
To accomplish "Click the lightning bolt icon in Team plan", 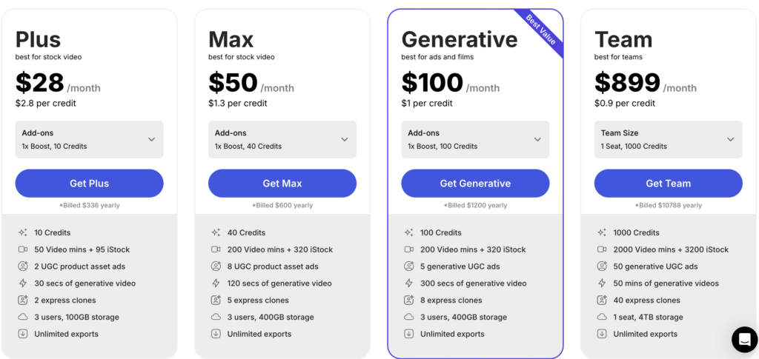I will [601, 283].
